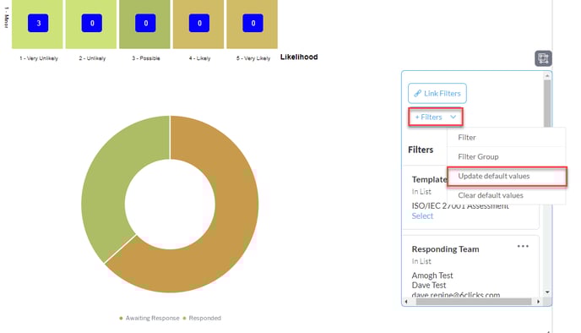Viewport: 581px width, 333px height.
Task: Click the horizontal scroll right arrow
Action: click(538, 302)
